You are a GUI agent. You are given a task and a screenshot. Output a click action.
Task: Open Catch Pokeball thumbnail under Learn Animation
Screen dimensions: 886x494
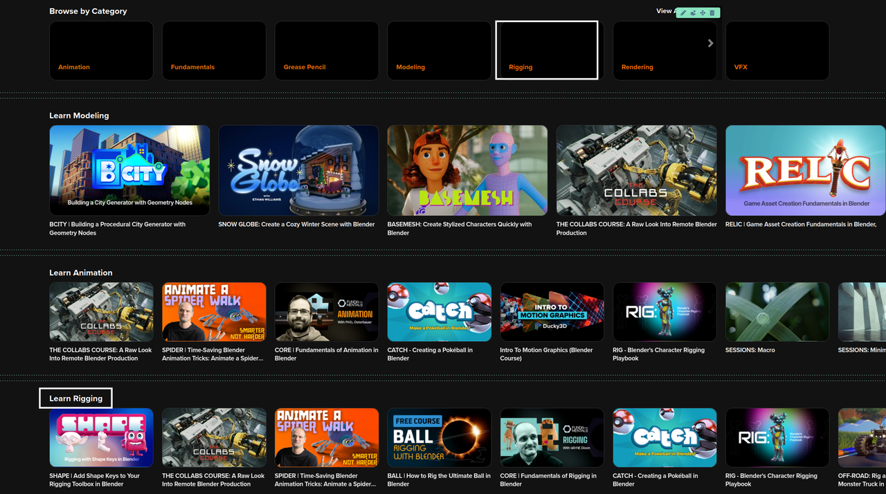point(440,311)
